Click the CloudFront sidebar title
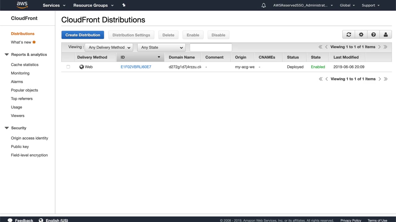Viewport: 396px width, 222px height. 24,18
